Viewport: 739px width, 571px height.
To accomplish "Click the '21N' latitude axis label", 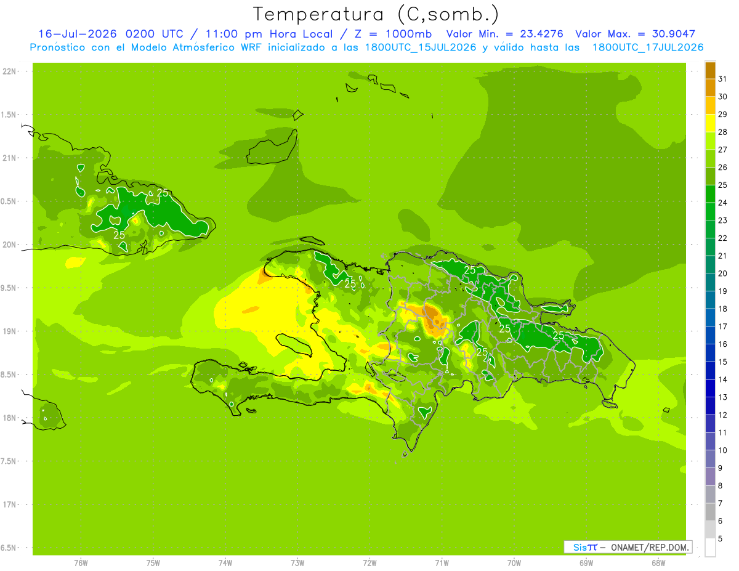I will (x=9, y=158).
